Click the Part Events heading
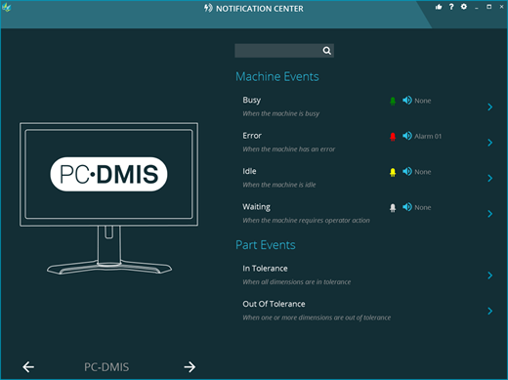 [x=266, y=245]
